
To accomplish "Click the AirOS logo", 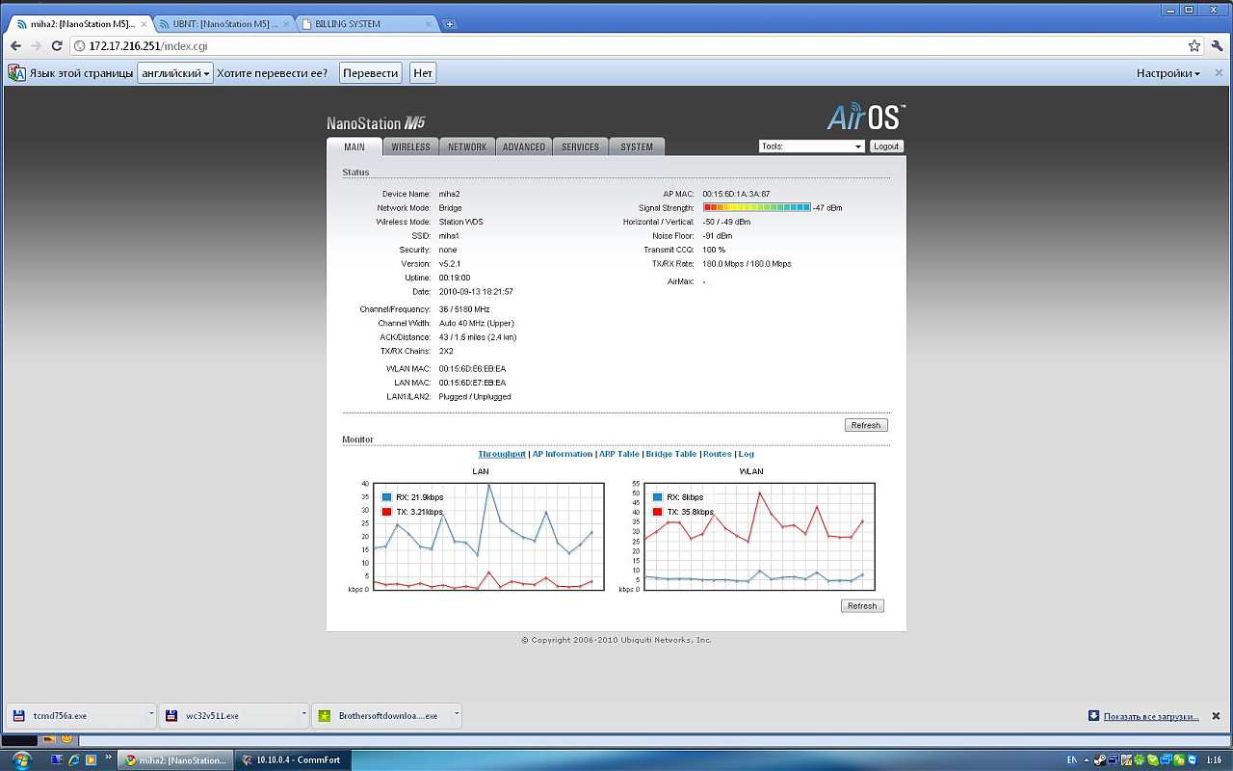I will [x=866, y=117].
